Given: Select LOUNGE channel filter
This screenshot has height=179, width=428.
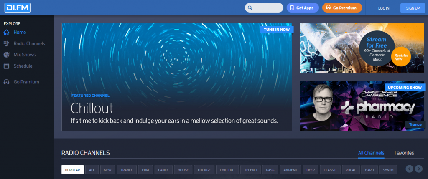Looking at the screenshot, I should [204, 170].
